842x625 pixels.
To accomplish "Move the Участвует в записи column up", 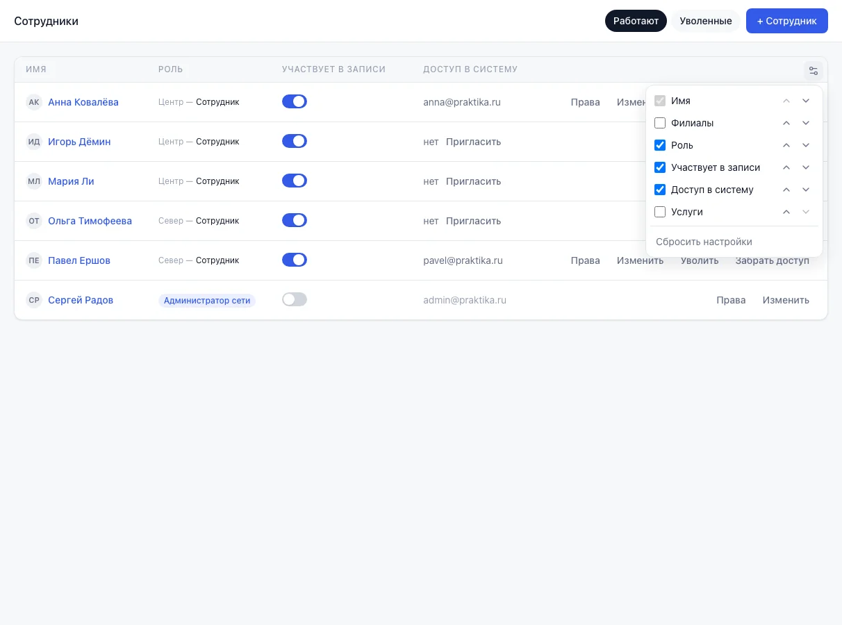I will coord(786,167).
